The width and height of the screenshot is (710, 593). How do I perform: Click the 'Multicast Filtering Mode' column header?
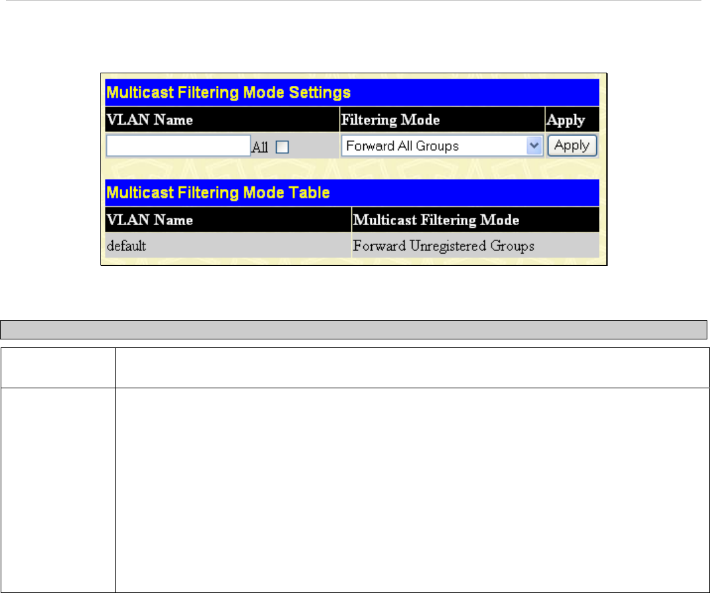point(476,220)
